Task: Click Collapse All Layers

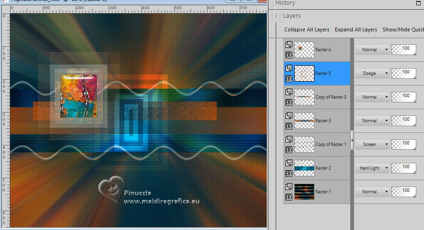Action: (x=307, y=29)
